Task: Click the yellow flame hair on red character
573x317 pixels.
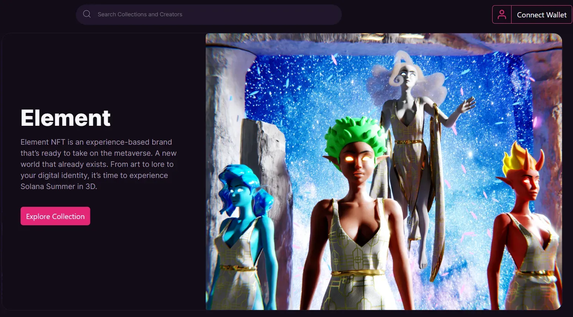Action: tap(517, 157)
